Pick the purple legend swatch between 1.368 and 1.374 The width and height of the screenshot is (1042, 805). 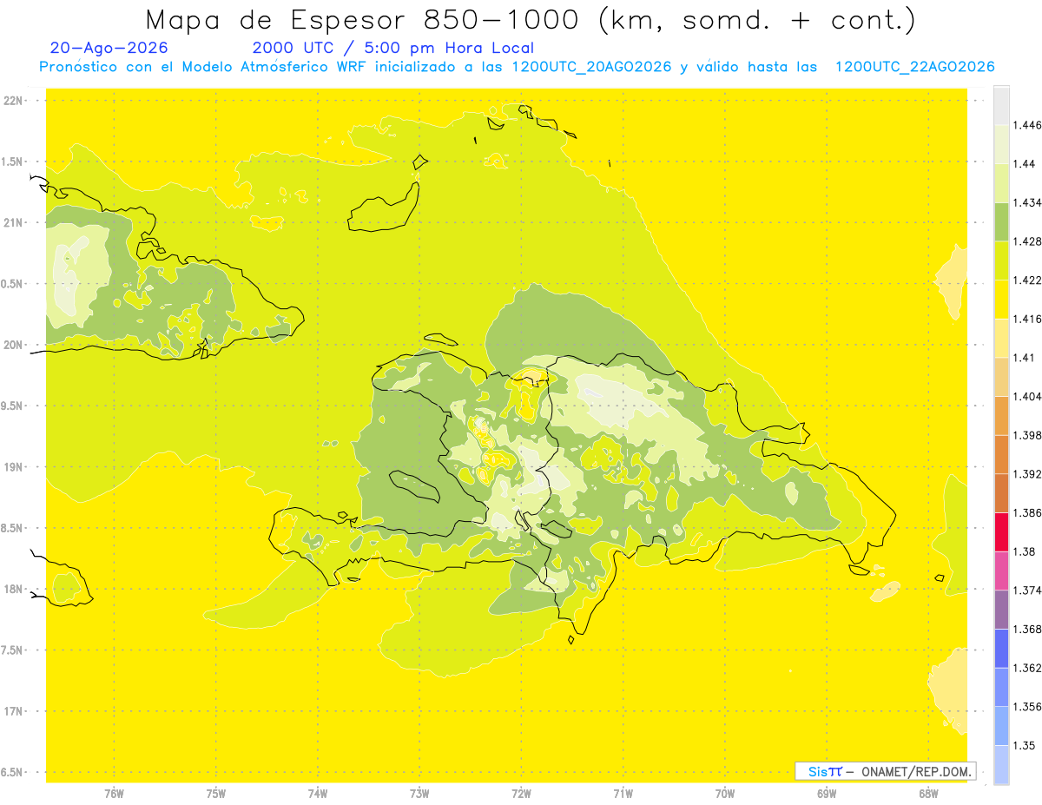pyautogui.click(x=1001, y=610)
